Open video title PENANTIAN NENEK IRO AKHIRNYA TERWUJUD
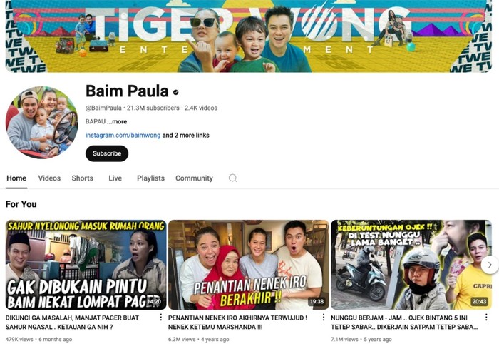Viewport: 499px width, 344px height. coord(237,323)
